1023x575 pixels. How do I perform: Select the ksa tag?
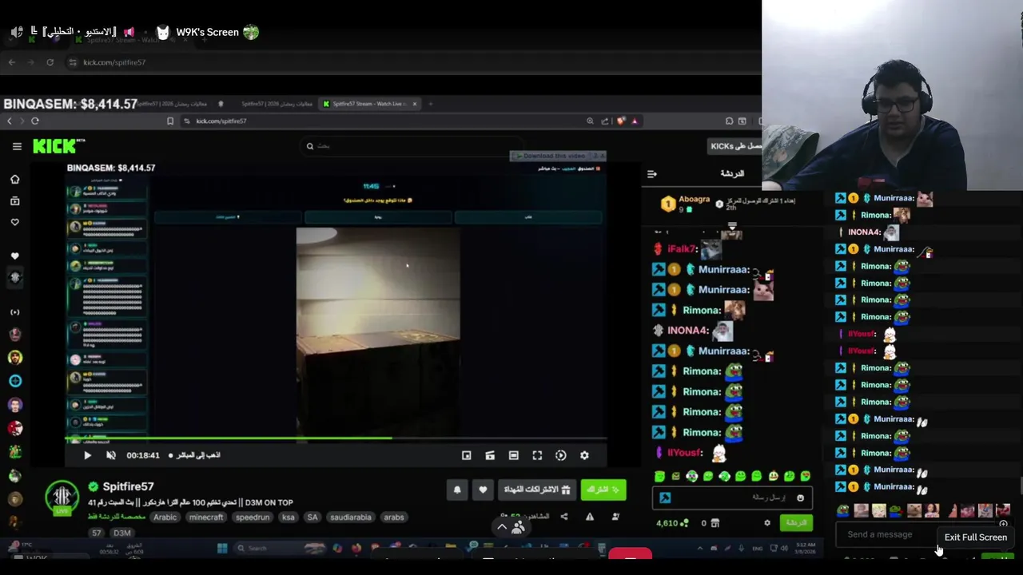(288, 517)
